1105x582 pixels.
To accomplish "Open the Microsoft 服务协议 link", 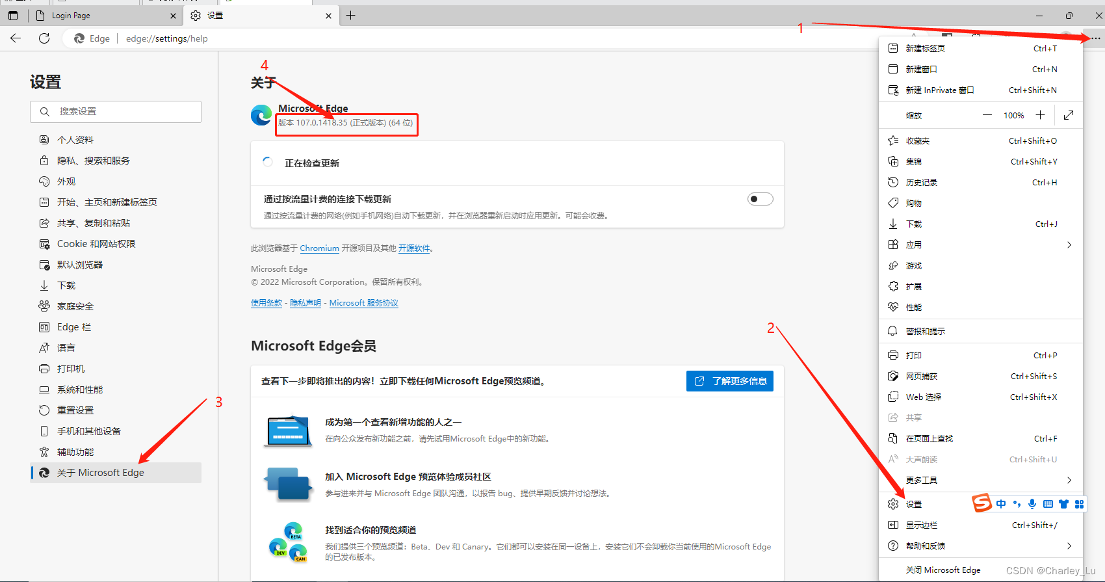I will coord(364,303).
